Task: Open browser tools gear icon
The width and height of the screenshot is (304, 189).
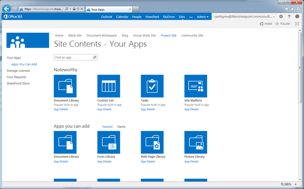Action: (x=298, y=9)
